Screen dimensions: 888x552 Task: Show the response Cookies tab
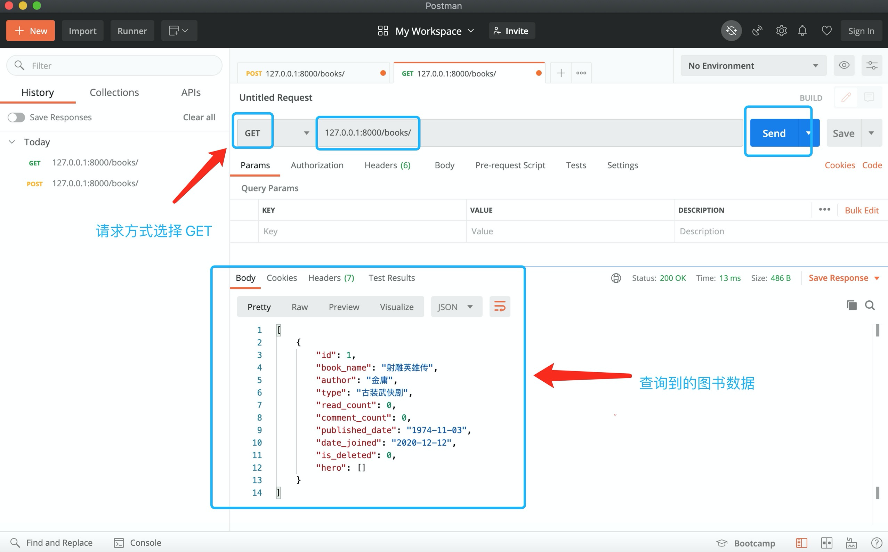click(x=282, y=278)
